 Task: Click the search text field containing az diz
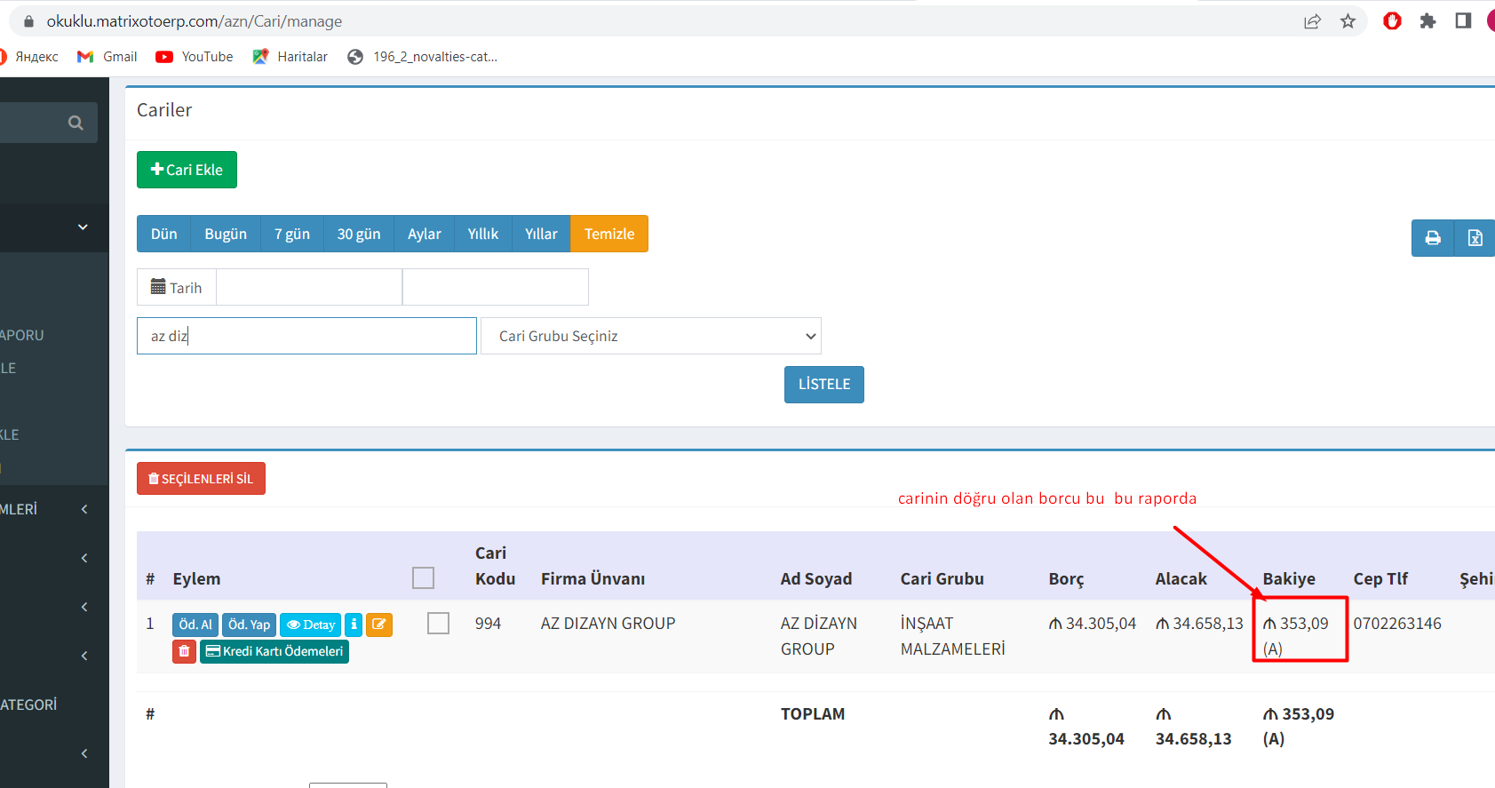[x=306, y=336]
